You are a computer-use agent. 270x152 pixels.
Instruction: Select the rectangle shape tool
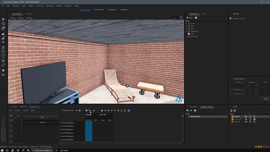3,56
